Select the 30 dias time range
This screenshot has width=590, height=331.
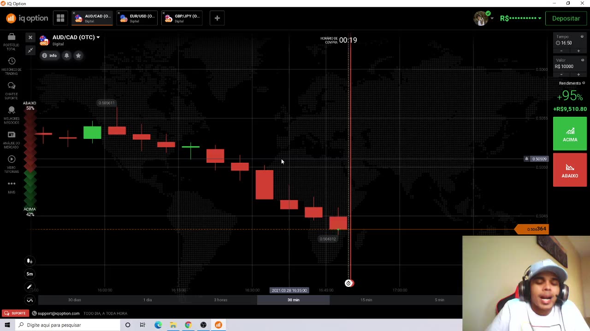click(x=74, y=300)
